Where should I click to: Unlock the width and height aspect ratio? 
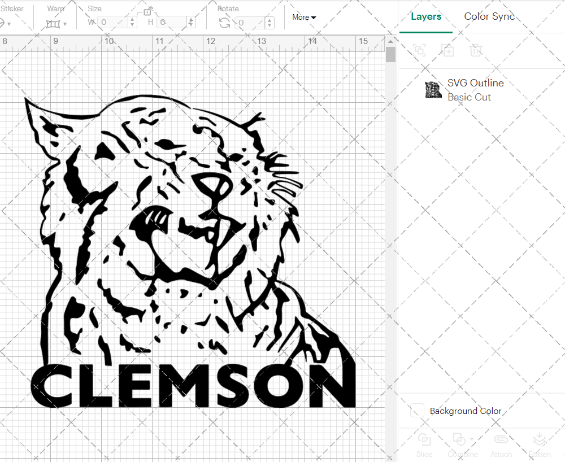pyautogui.click(x=149, y=12)
